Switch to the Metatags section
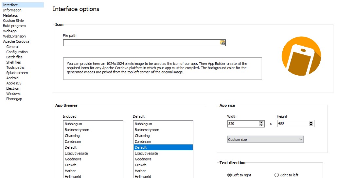 [x=10, y=15]
